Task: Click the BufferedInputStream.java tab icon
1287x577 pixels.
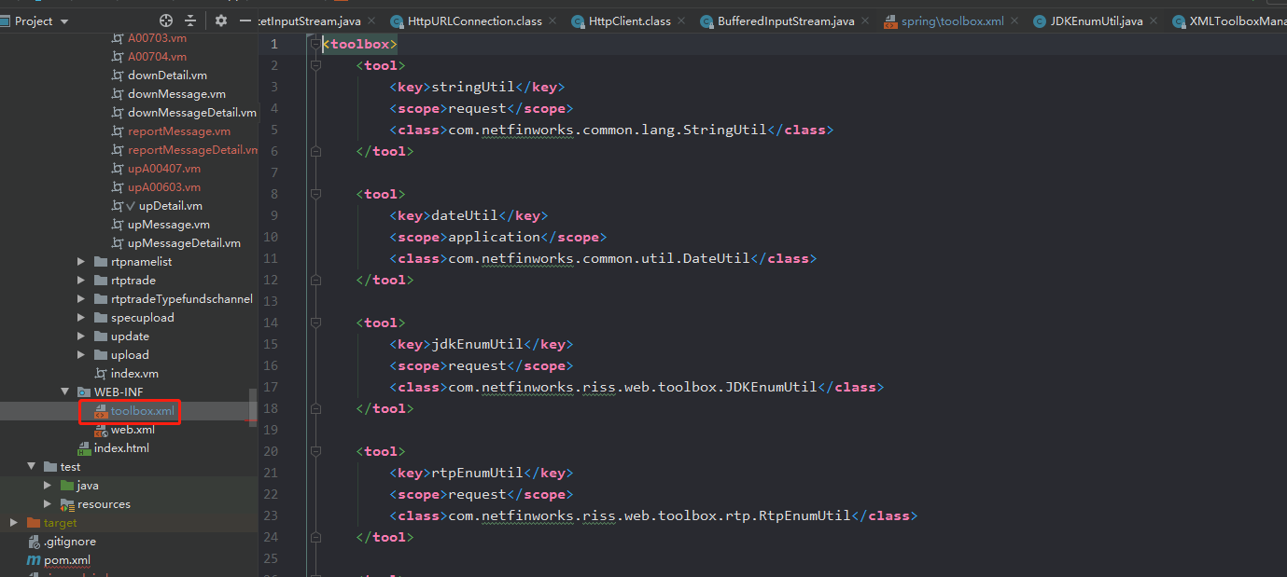Action: (706, 21)
